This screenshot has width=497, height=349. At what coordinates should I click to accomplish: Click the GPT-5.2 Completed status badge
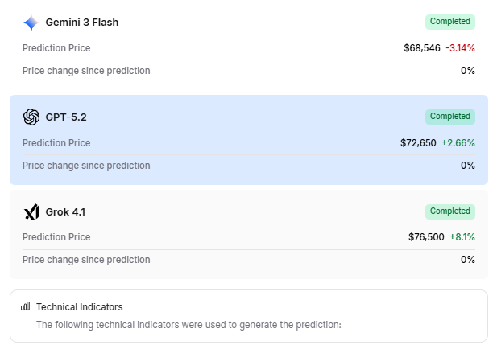coord(450,117)
